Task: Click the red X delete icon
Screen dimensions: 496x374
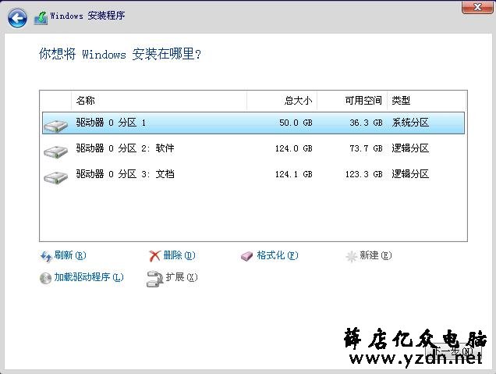Action: [154, 256]
